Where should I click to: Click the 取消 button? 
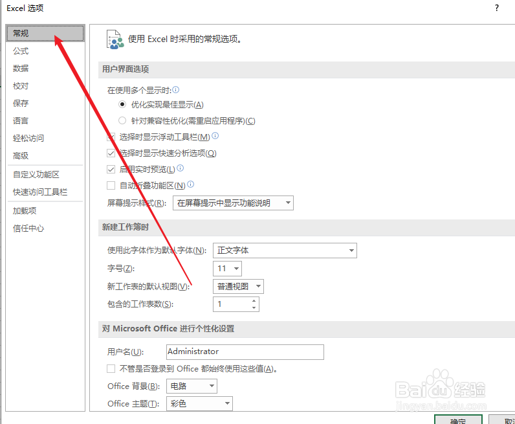502,419
